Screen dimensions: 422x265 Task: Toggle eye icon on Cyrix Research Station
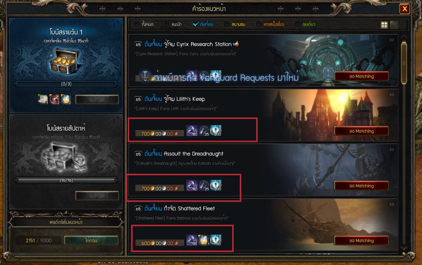[x=392, y=40]
